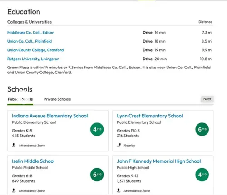Switch to the Private Schools tab
Screen dimensions: 227x195
click(x=57, y=99)
